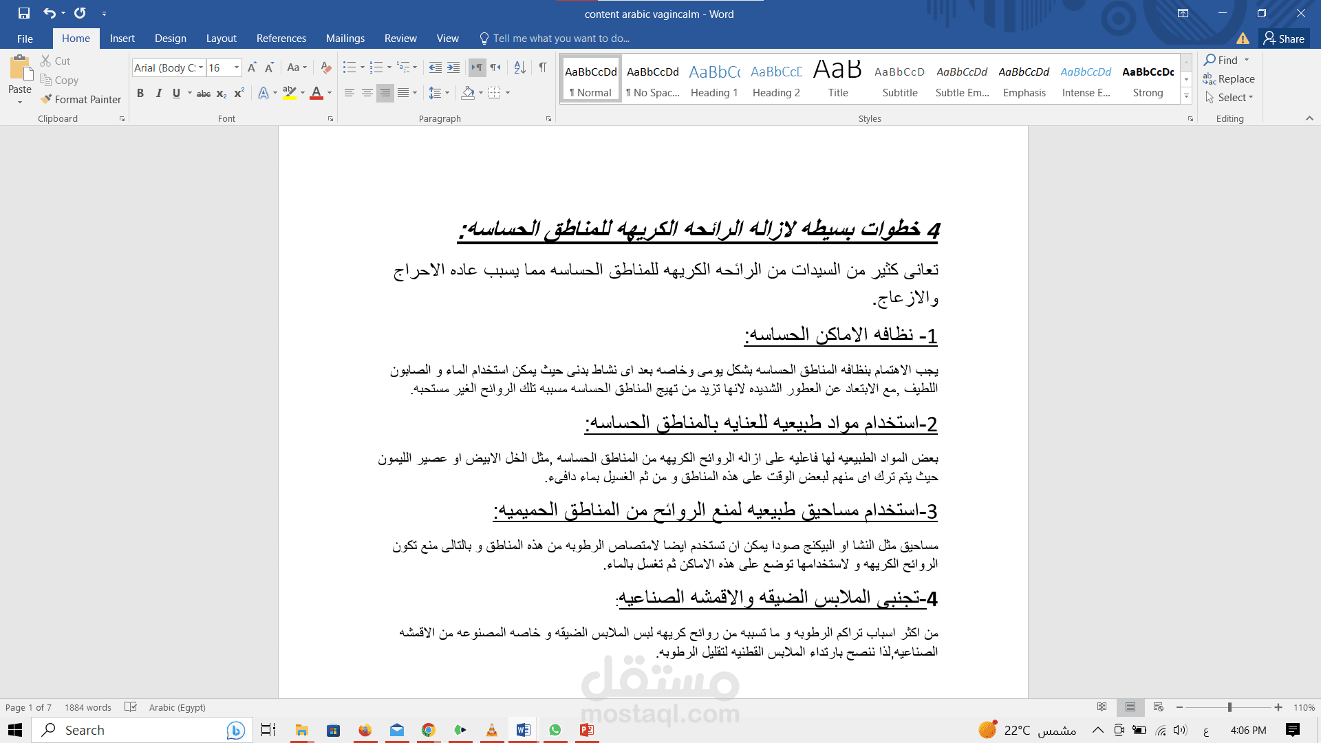
Task: Copy the selected text
Action: (x=59, y=80)
